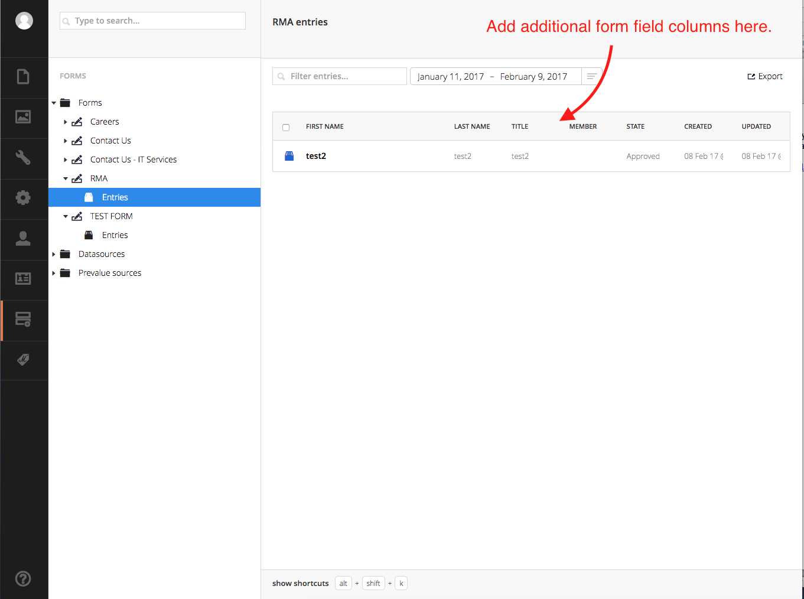The width and height of the screenshot is (804, 599).
Task: Click the Contact Us - IT Services label
Action: (134, 159)
